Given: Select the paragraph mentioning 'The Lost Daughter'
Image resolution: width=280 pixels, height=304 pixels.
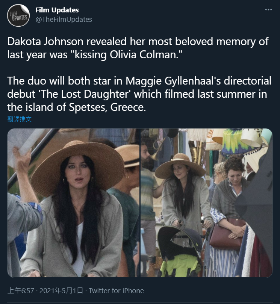Looking at the screenshot, I should tap(139, 94).
